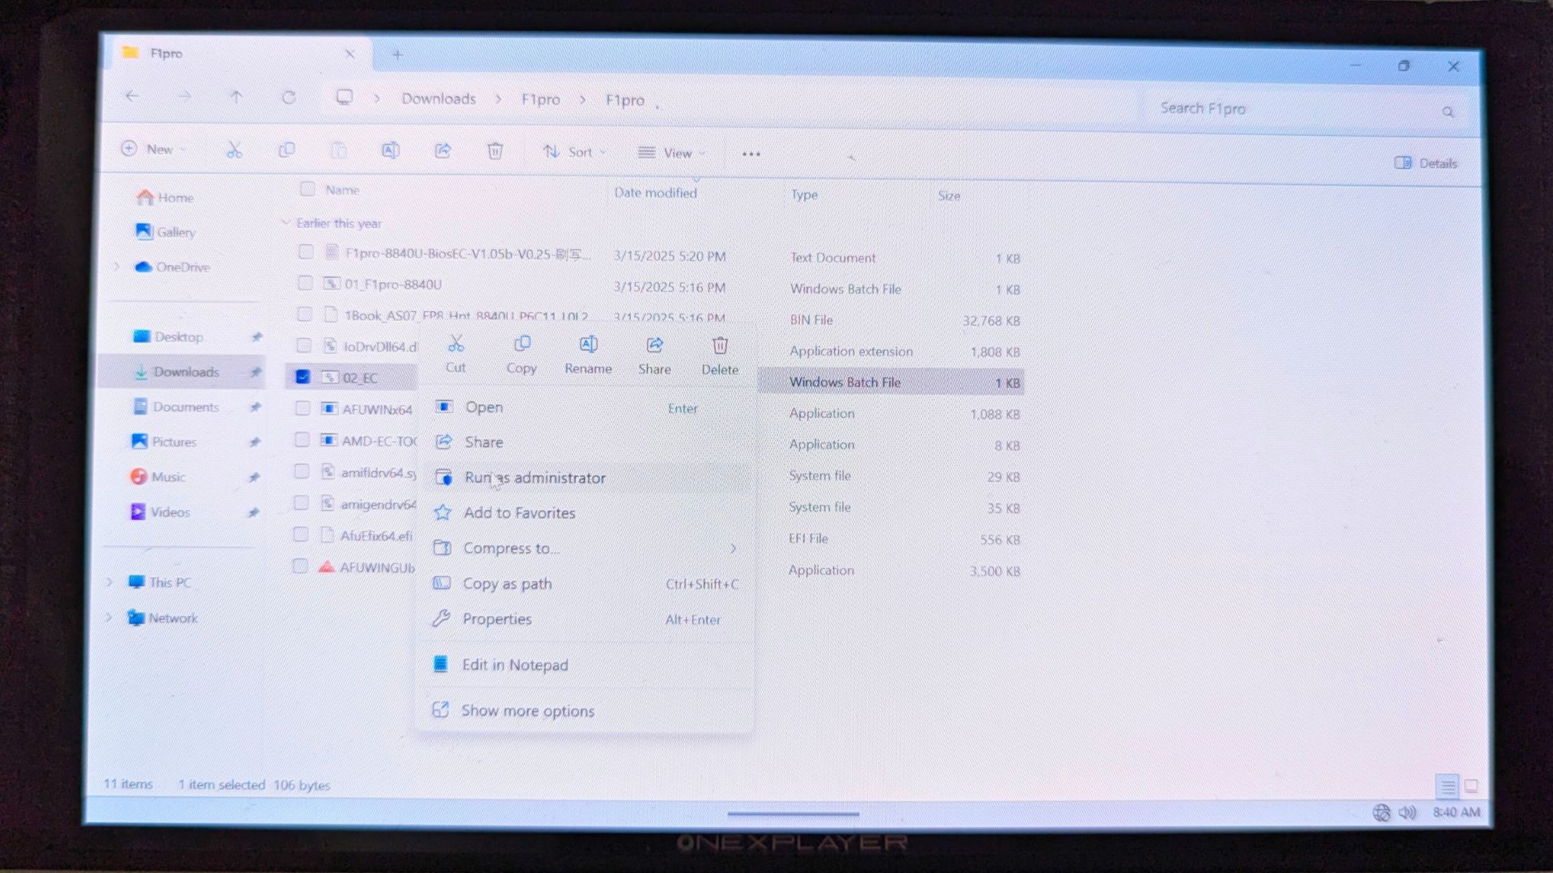Open the Details pane button
Viewport: 1553px width, 873px height.
pyautogui.click(x=1427, y=163)
